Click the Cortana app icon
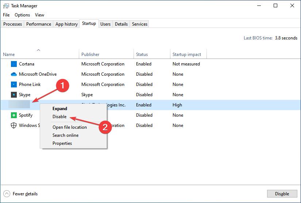 click(14, 64)
